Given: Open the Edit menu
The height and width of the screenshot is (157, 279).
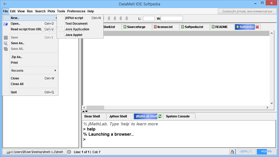Looking at the screenshot, I should pos(13,11).
